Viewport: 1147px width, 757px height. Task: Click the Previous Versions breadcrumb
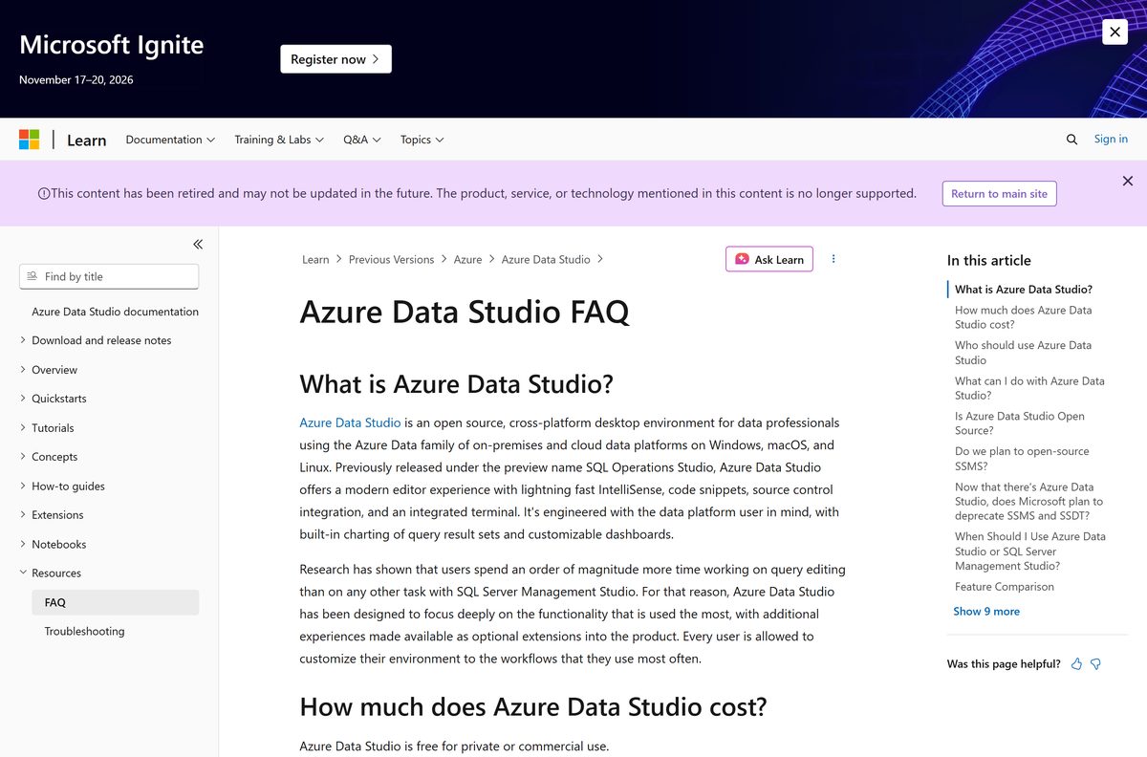pos(391,259)
